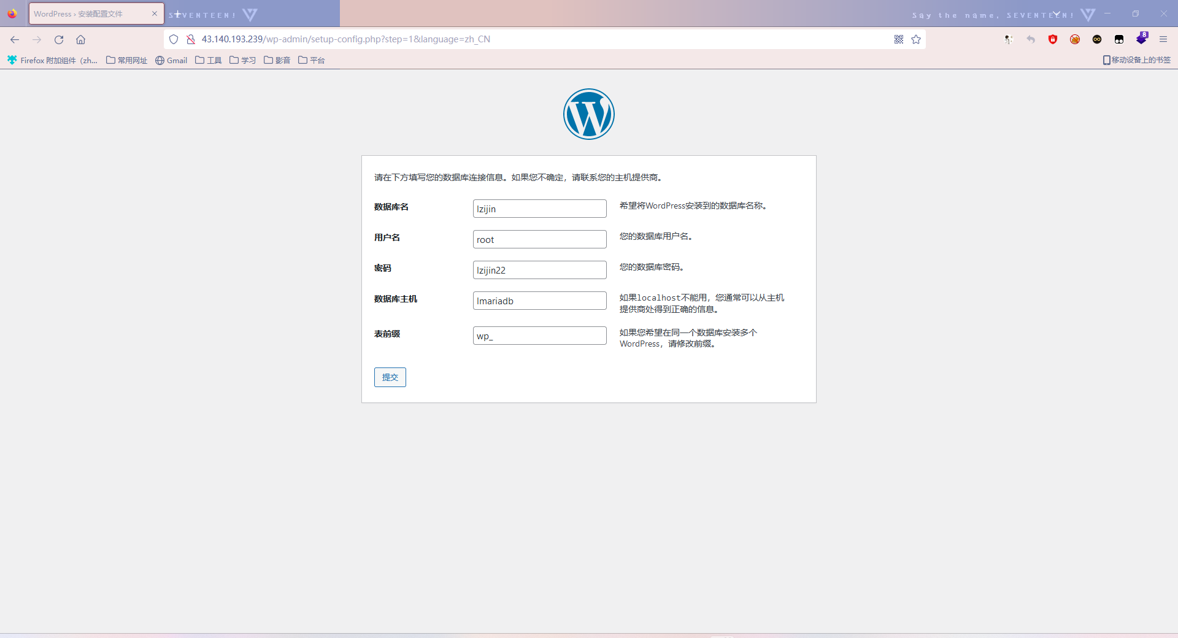Open the red shield lock extension
The width and height of the screenshot is (1178, 638).
(1053, 39)
